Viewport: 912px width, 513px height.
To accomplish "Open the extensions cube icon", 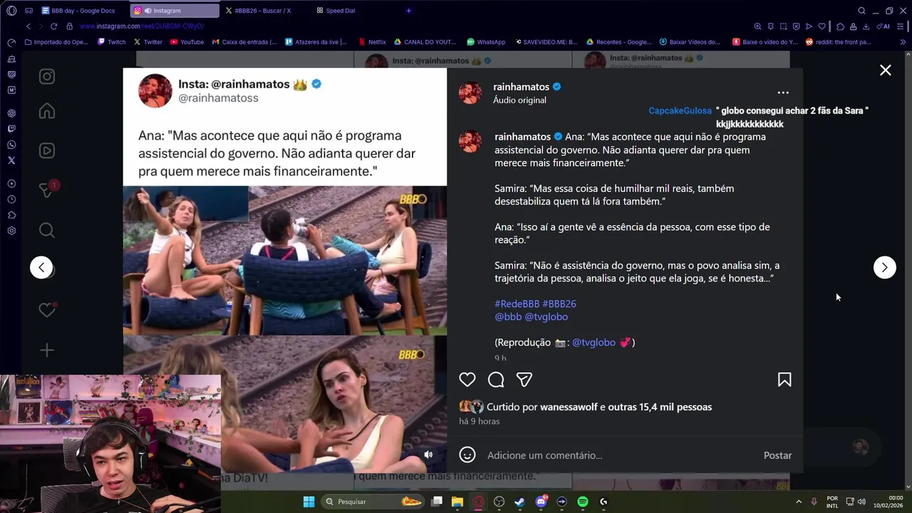I will [840, 26].
